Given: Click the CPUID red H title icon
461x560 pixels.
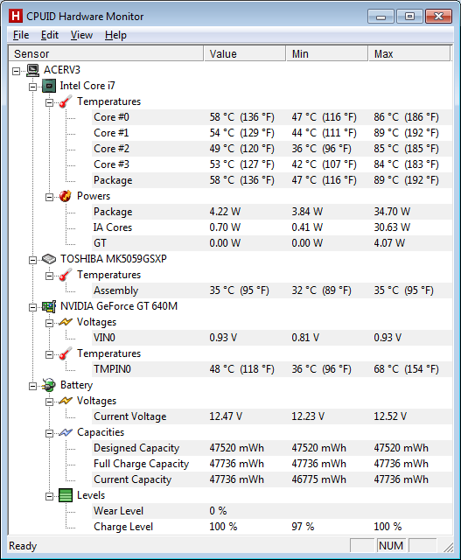Looking at the screenshot, I should tap(16, 16).
